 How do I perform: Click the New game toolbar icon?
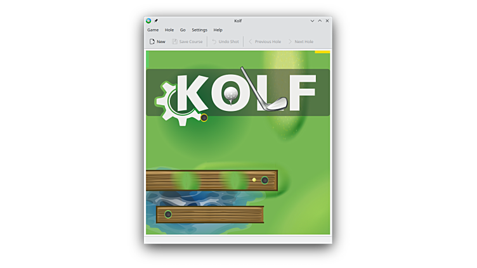point(152,42)
